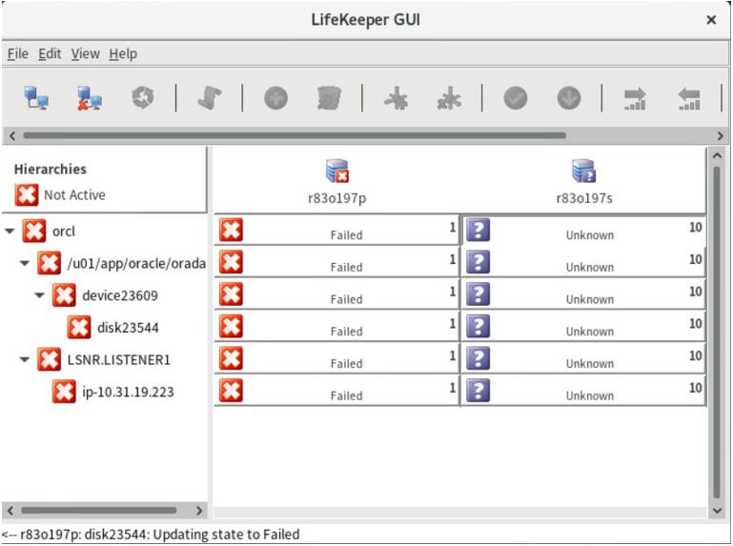The image size is (733, 546).
Task: Select the disk23544 tree item
Action: tap(128, 327)
